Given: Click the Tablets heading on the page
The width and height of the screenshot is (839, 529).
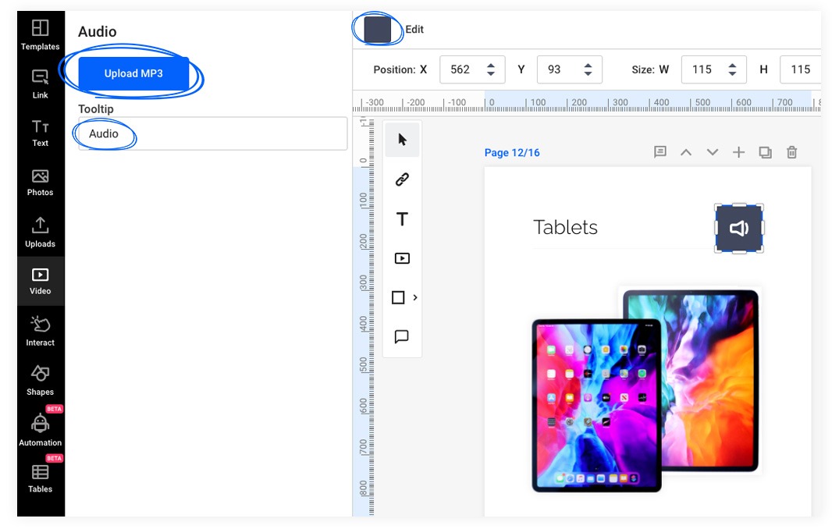Looking at the screenshot, I should pos(566,227).
